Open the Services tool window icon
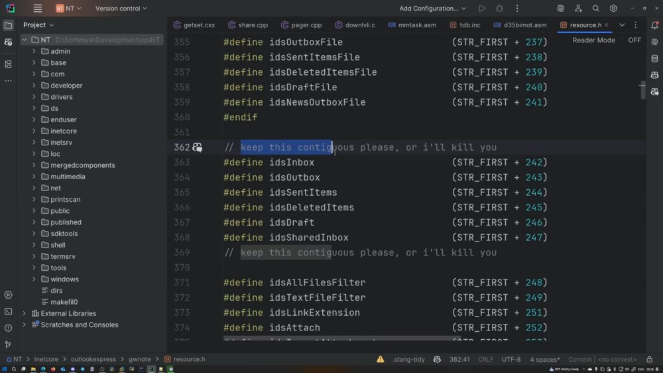The image size is (663, 373). tap(8, 295)
